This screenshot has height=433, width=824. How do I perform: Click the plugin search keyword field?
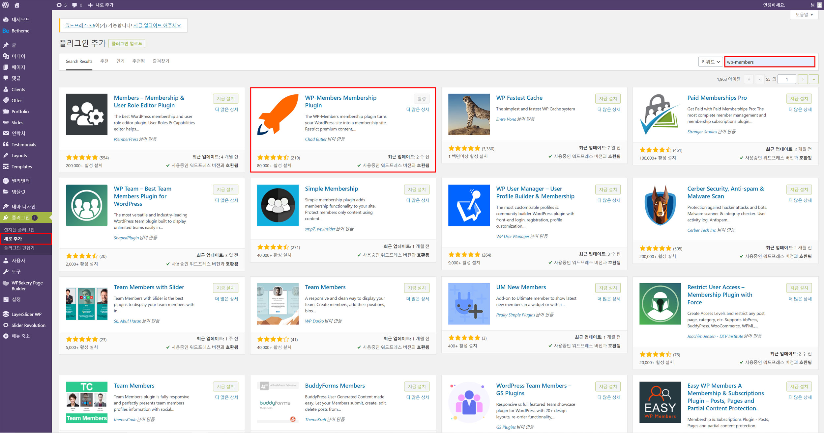(x=770, y=62)
